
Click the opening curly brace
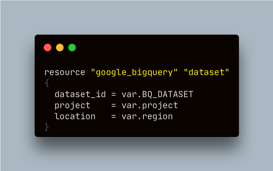tap(47, 83)
